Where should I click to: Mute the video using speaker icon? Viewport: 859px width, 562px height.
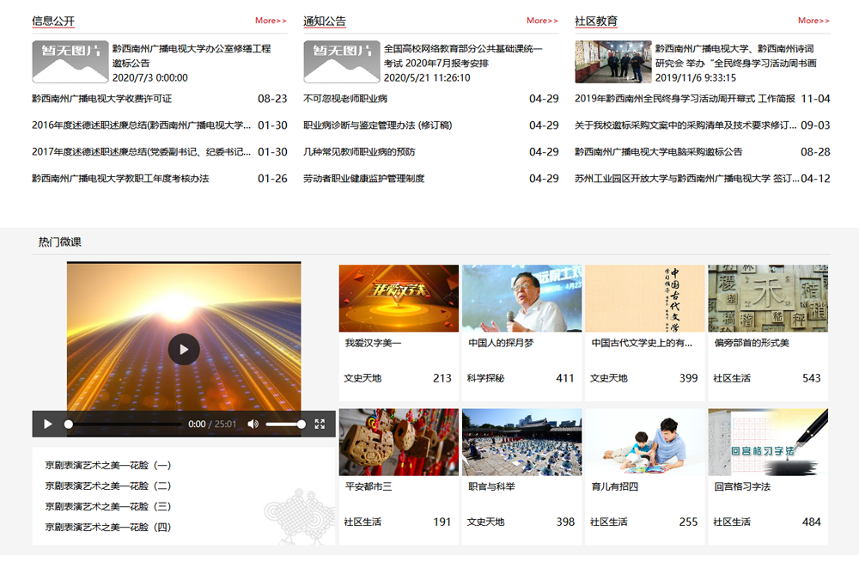point(253,424)
